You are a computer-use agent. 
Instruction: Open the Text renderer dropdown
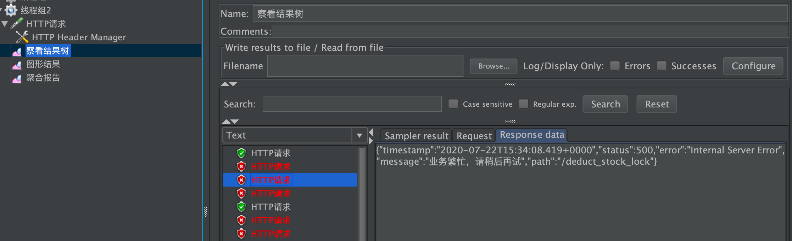coord(295,135)
